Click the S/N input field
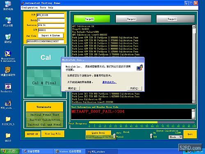Image resolution: width=205 pixels, height=154 pixels. (x=51, y=30)
